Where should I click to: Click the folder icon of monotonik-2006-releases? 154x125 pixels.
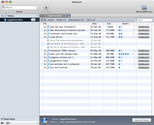coord(48,51)
